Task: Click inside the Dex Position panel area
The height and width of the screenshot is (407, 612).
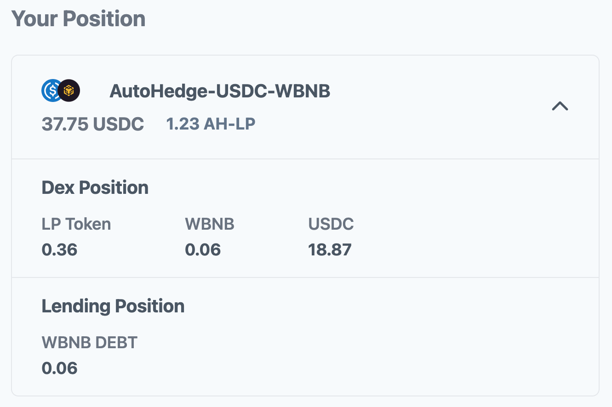Action: (x=305, y=218)
